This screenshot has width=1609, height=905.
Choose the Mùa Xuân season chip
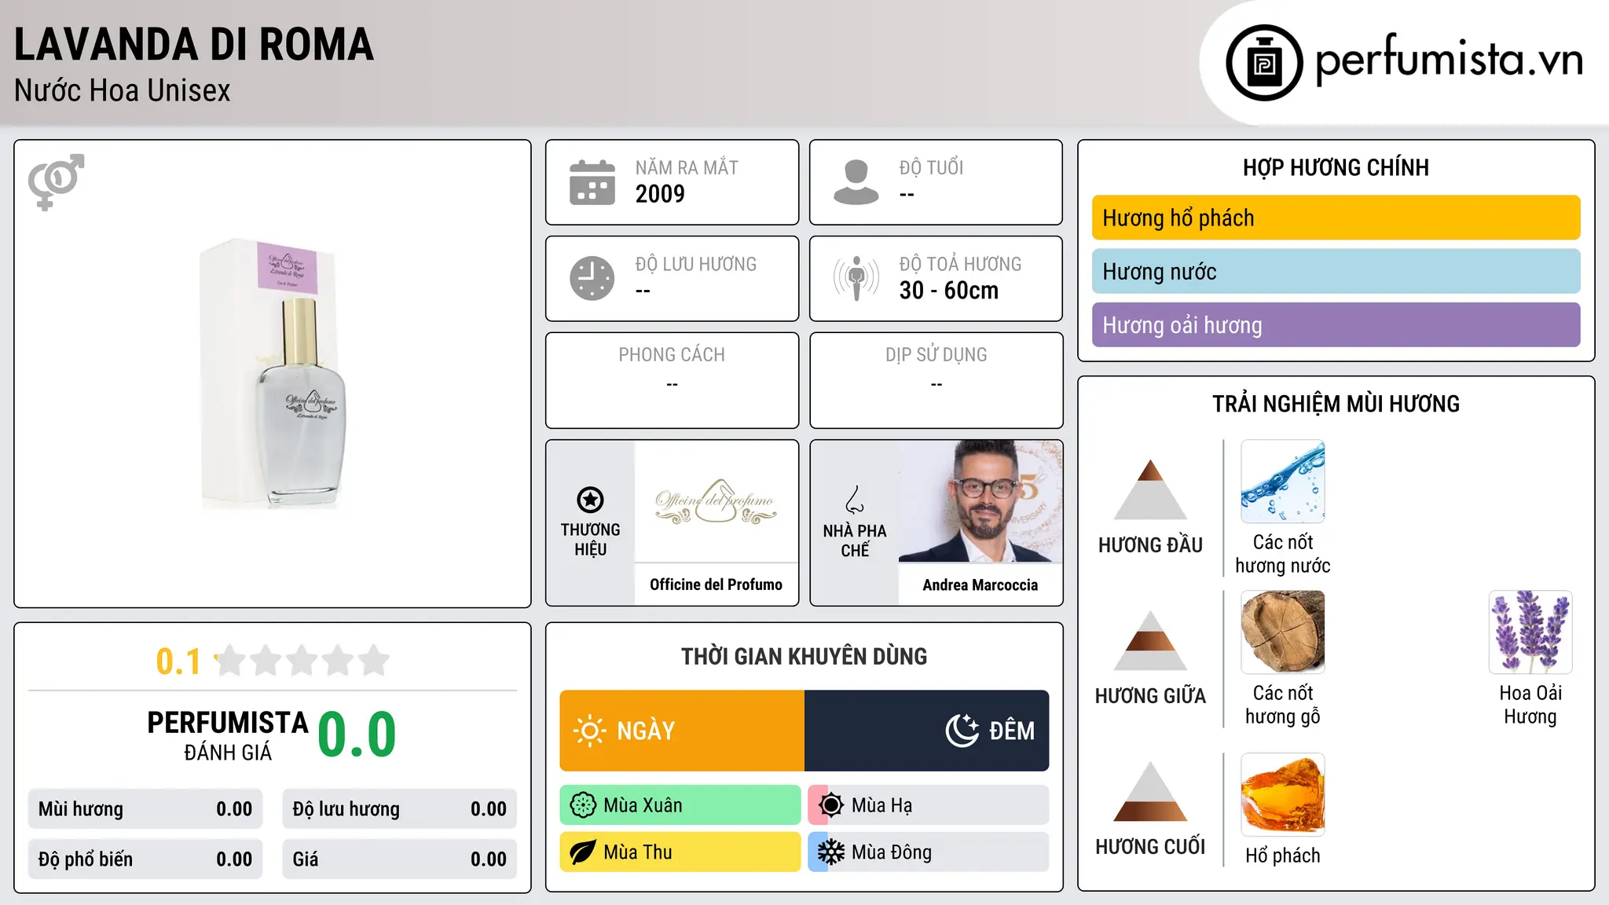point(680,805)
